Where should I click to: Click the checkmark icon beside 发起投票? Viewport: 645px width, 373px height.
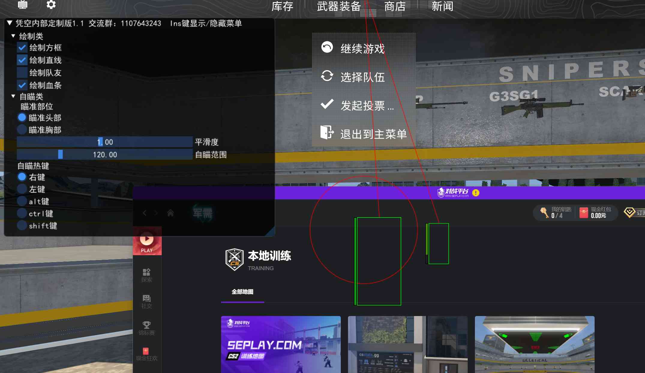tap(327, 104)
